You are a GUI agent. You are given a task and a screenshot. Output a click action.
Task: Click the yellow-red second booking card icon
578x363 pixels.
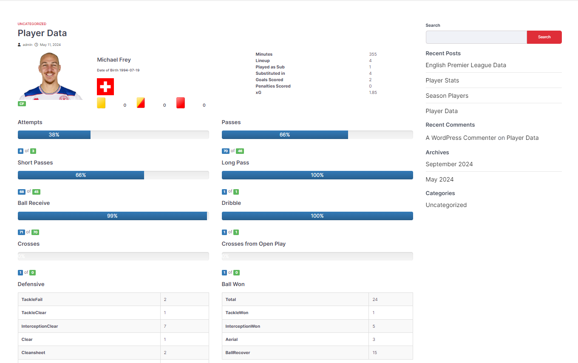pyautogui.click(x=141, y=103)
